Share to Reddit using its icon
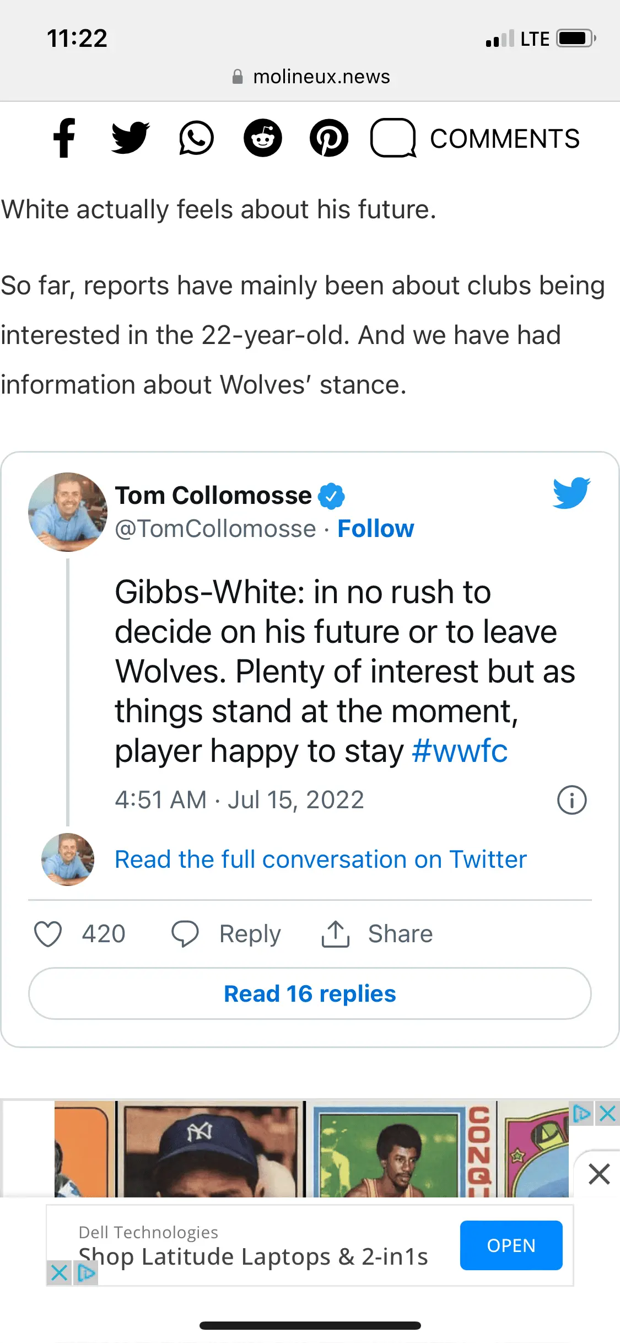 pyautogui.click(x=263, y=138)
